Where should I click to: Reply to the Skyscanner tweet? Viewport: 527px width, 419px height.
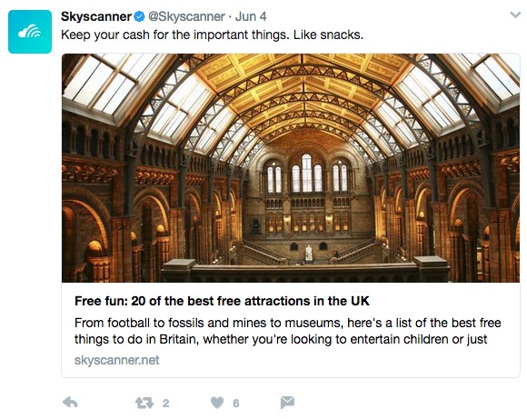click(70, 403)
